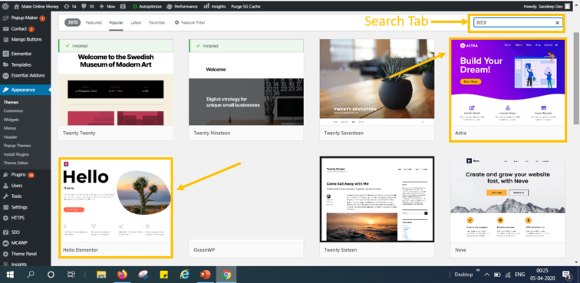Open the Autoptimize toolbar menu
This screenshot has height=283, width=580.
147,6
